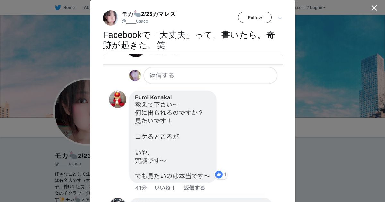
Task: Click the blue thumbs-up reaction icon
Action: pos(219,174)
